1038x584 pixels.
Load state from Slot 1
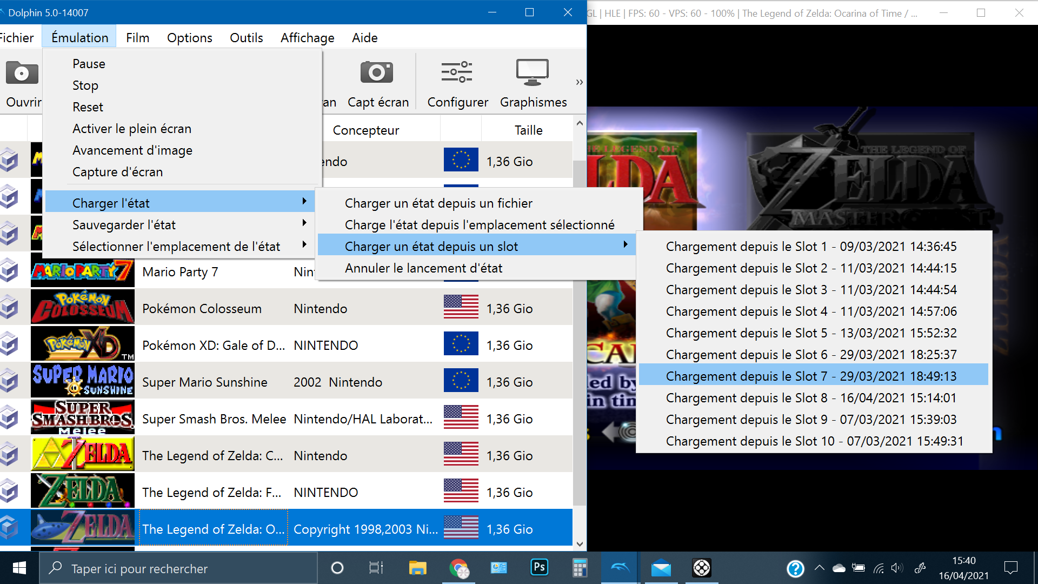814,246
